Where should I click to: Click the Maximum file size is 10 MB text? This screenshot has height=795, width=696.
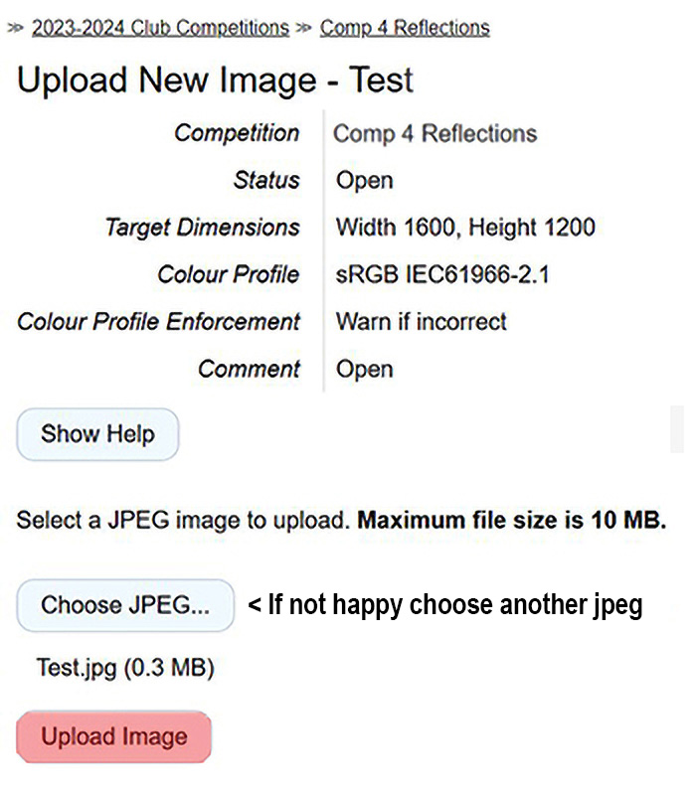click(511, 520)
